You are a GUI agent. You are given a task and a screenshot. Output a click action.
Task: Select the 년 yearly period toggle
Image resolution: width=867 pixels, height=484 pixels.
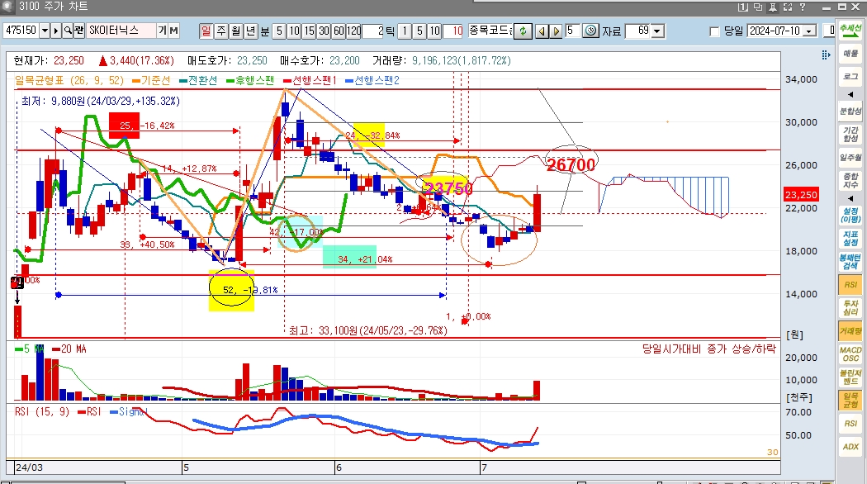point(251,31)
